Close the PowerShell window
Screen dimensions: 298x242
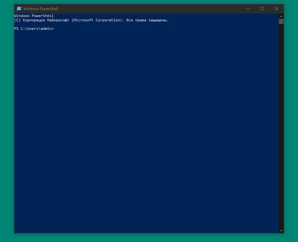[x=276, y=8]
